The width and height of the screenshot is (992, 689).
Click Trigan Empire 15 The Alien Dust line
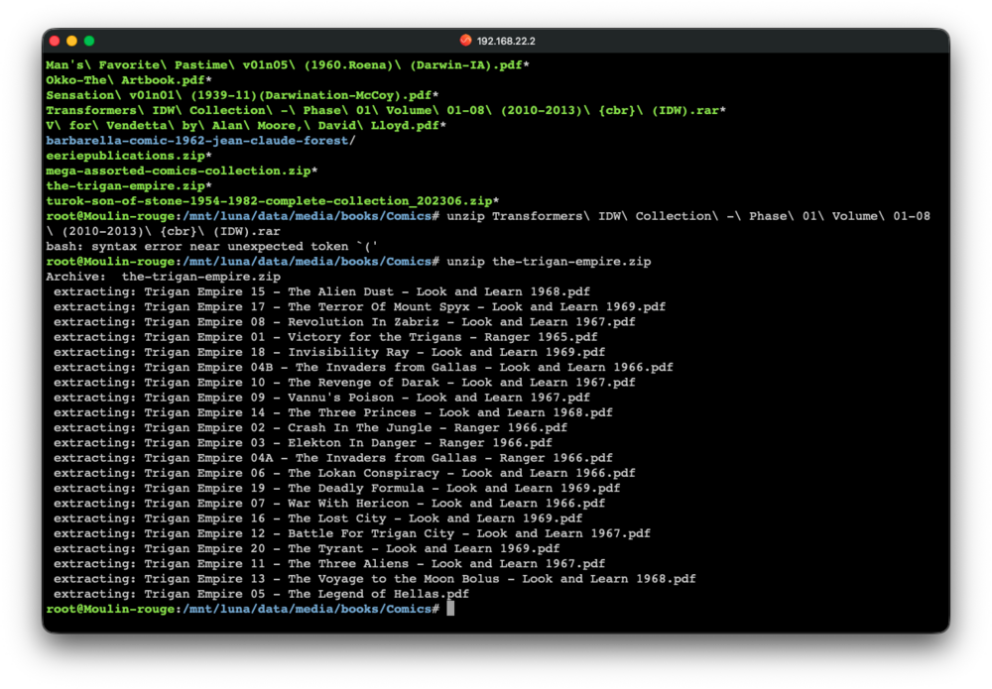321,292
